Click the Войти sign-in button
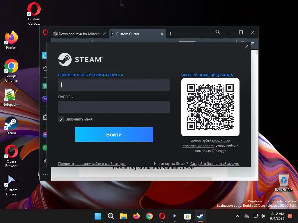The image size is (298, 223). (114, 134)
